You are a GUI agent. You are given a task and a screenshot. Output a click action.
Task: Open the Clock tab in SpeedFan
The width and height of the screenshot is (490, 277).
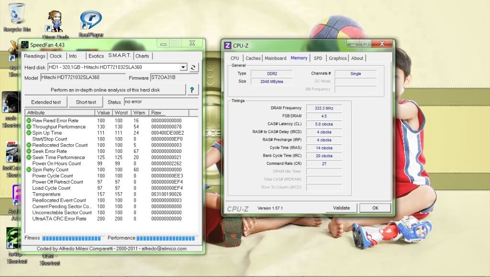[x=56, y=56]
